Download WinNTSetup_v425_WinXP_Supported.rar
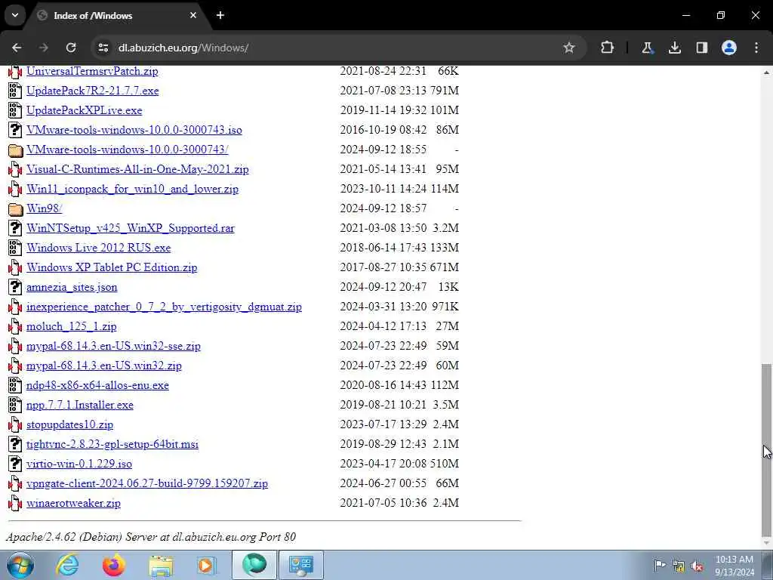Screen dimensions: 773x580 131,228
